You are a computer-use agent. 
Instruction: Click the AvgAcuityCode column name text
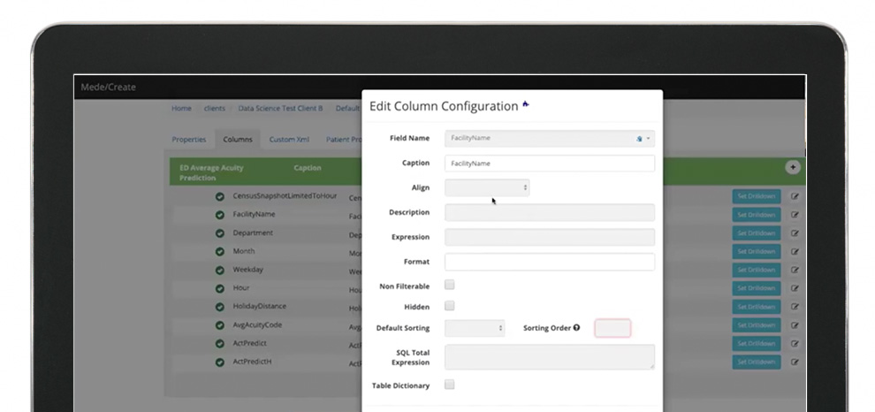click(257, 324)
